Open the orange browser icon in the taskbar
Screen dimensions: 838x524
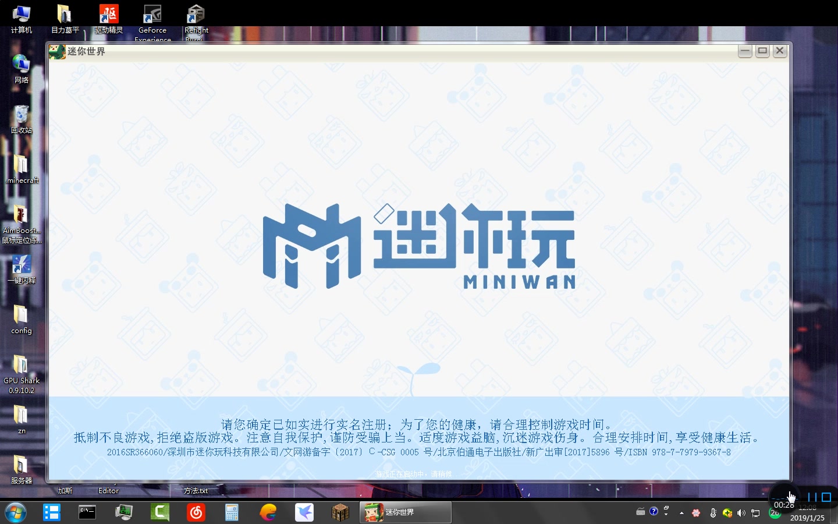tap(268, 512)
